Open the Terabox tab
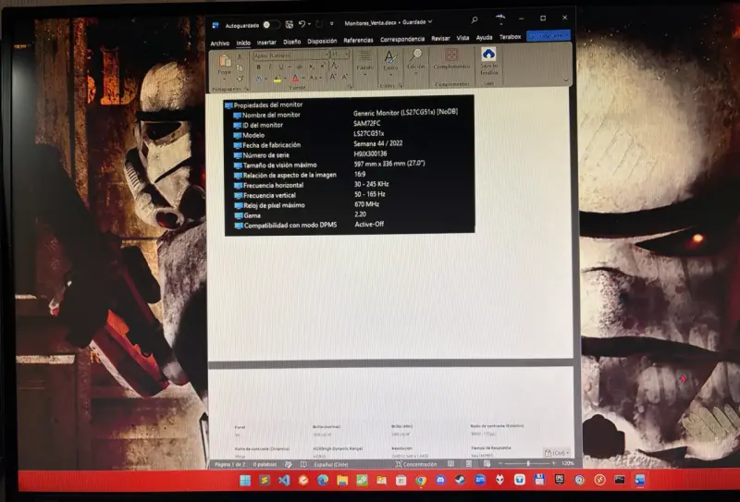 point(511,37)
